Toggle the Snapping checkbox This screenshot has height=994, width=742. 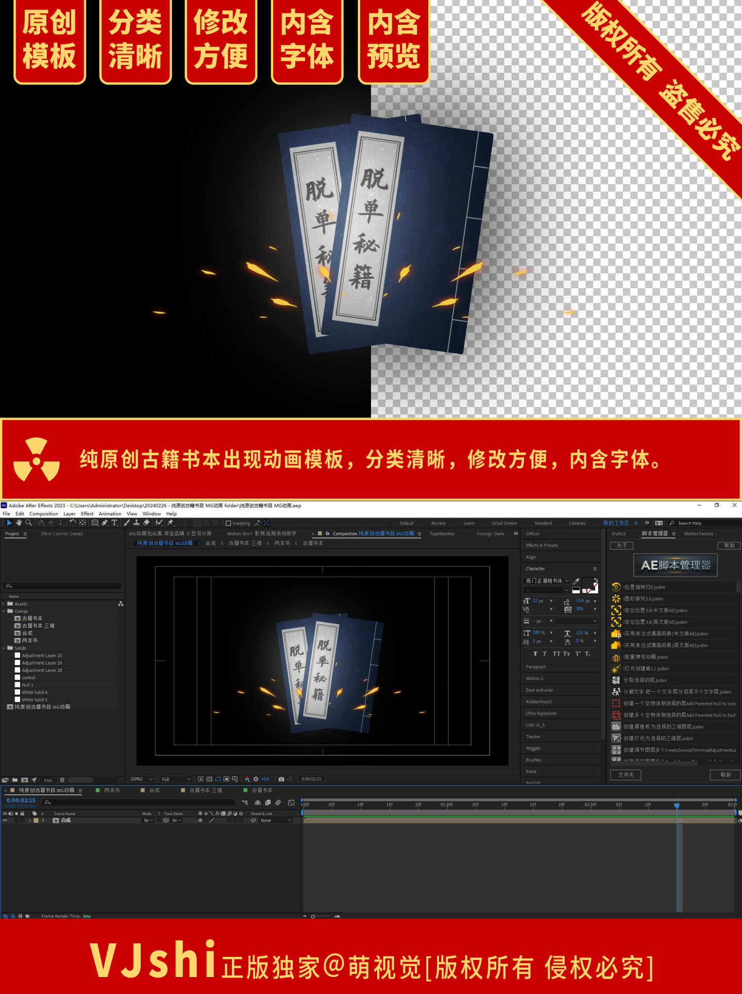[228, 523]
